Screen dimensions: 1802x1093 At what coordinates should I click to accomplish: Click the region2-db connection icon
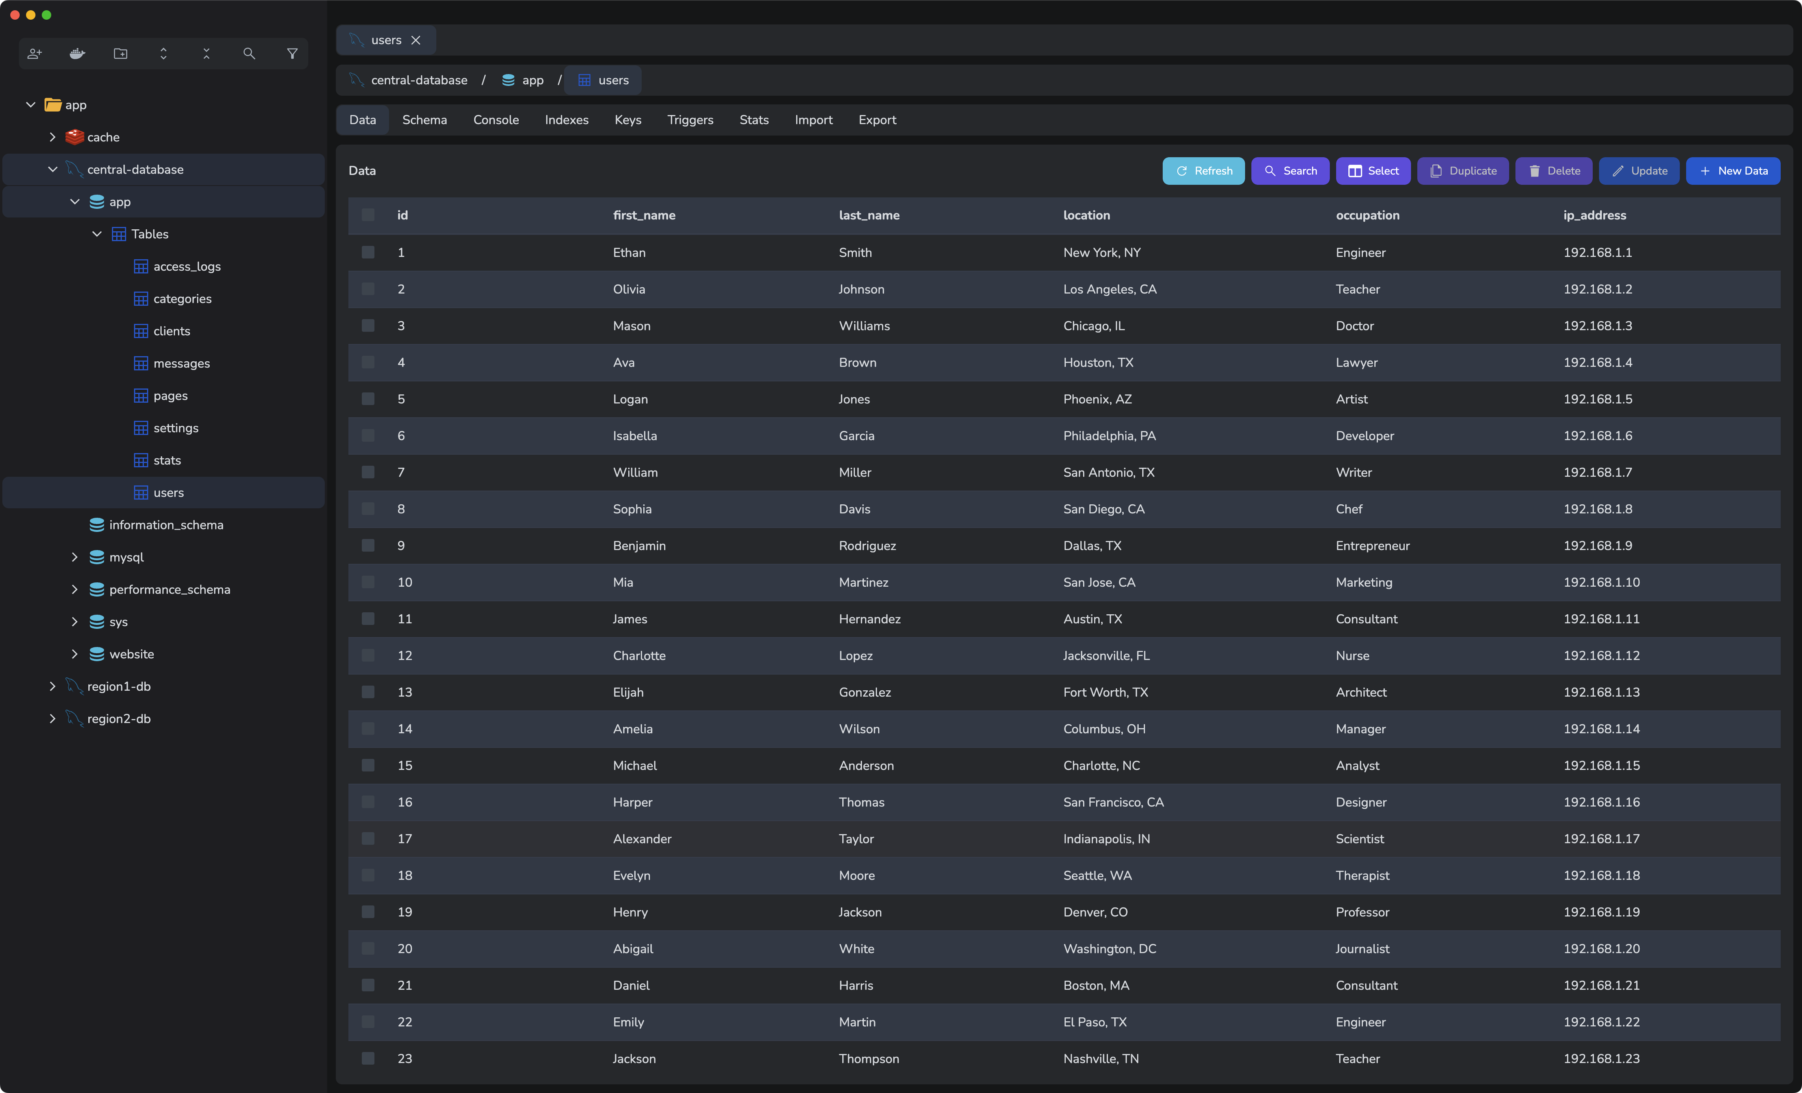pos(74,718)
